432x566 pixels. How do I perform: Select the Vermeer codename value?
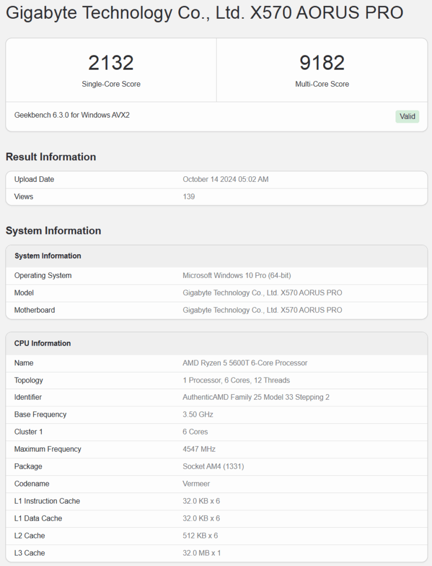pyautogui.click(x=196, y=484)
